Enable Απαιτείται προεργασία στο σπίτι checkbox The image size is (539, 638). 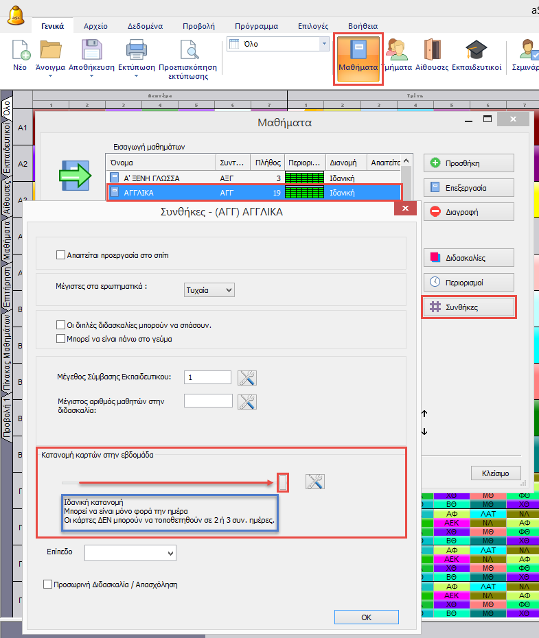point(60,255)
